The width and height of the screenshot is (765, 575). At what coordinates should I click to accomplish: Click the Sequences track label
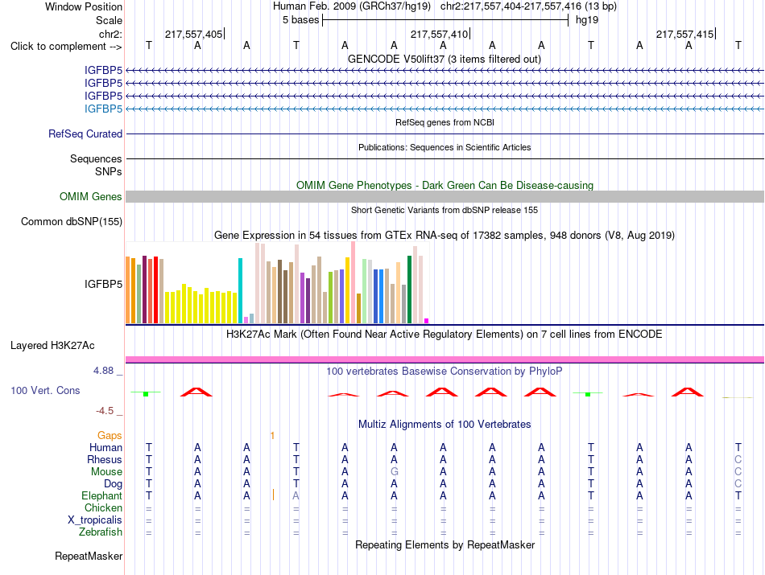(x=96, y=159)
